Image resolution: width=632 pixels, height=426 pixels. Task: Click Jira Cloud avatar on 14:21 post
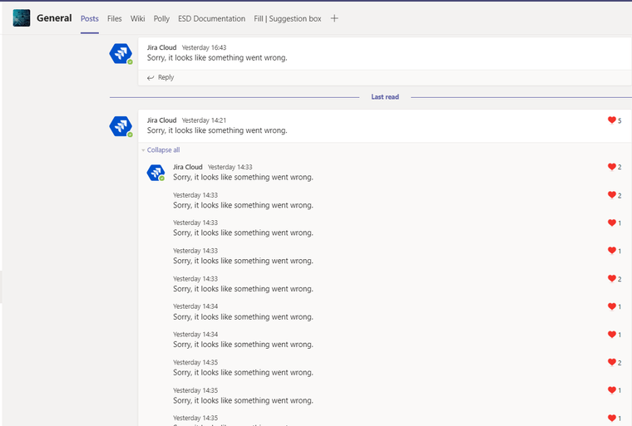121,126
